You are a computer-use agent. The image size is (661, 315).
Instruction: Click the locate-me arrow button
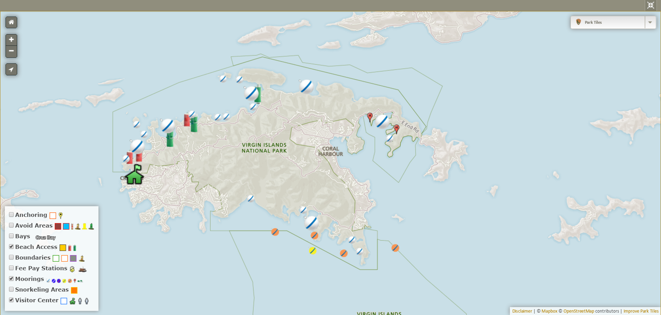(x=11, y=70)
